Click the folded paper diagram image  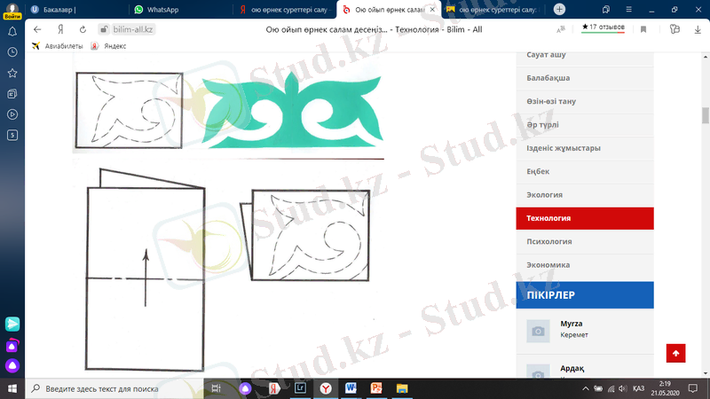[x=145, y=270]
